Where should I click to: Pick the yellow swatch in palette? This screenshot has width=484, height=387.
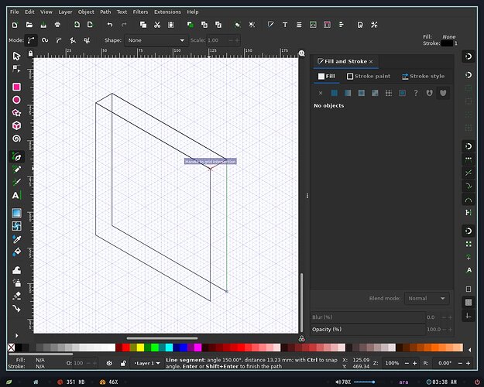(140, 348)
